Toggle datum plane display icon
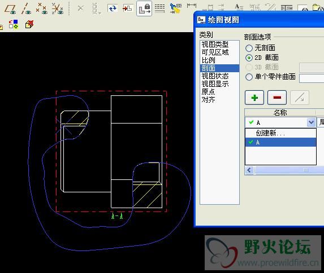324x273 pixels. coord(10,9)
